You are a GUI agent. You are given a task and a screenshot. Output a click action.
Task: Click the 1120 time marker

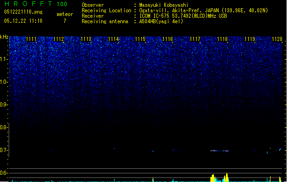[277, 39]
